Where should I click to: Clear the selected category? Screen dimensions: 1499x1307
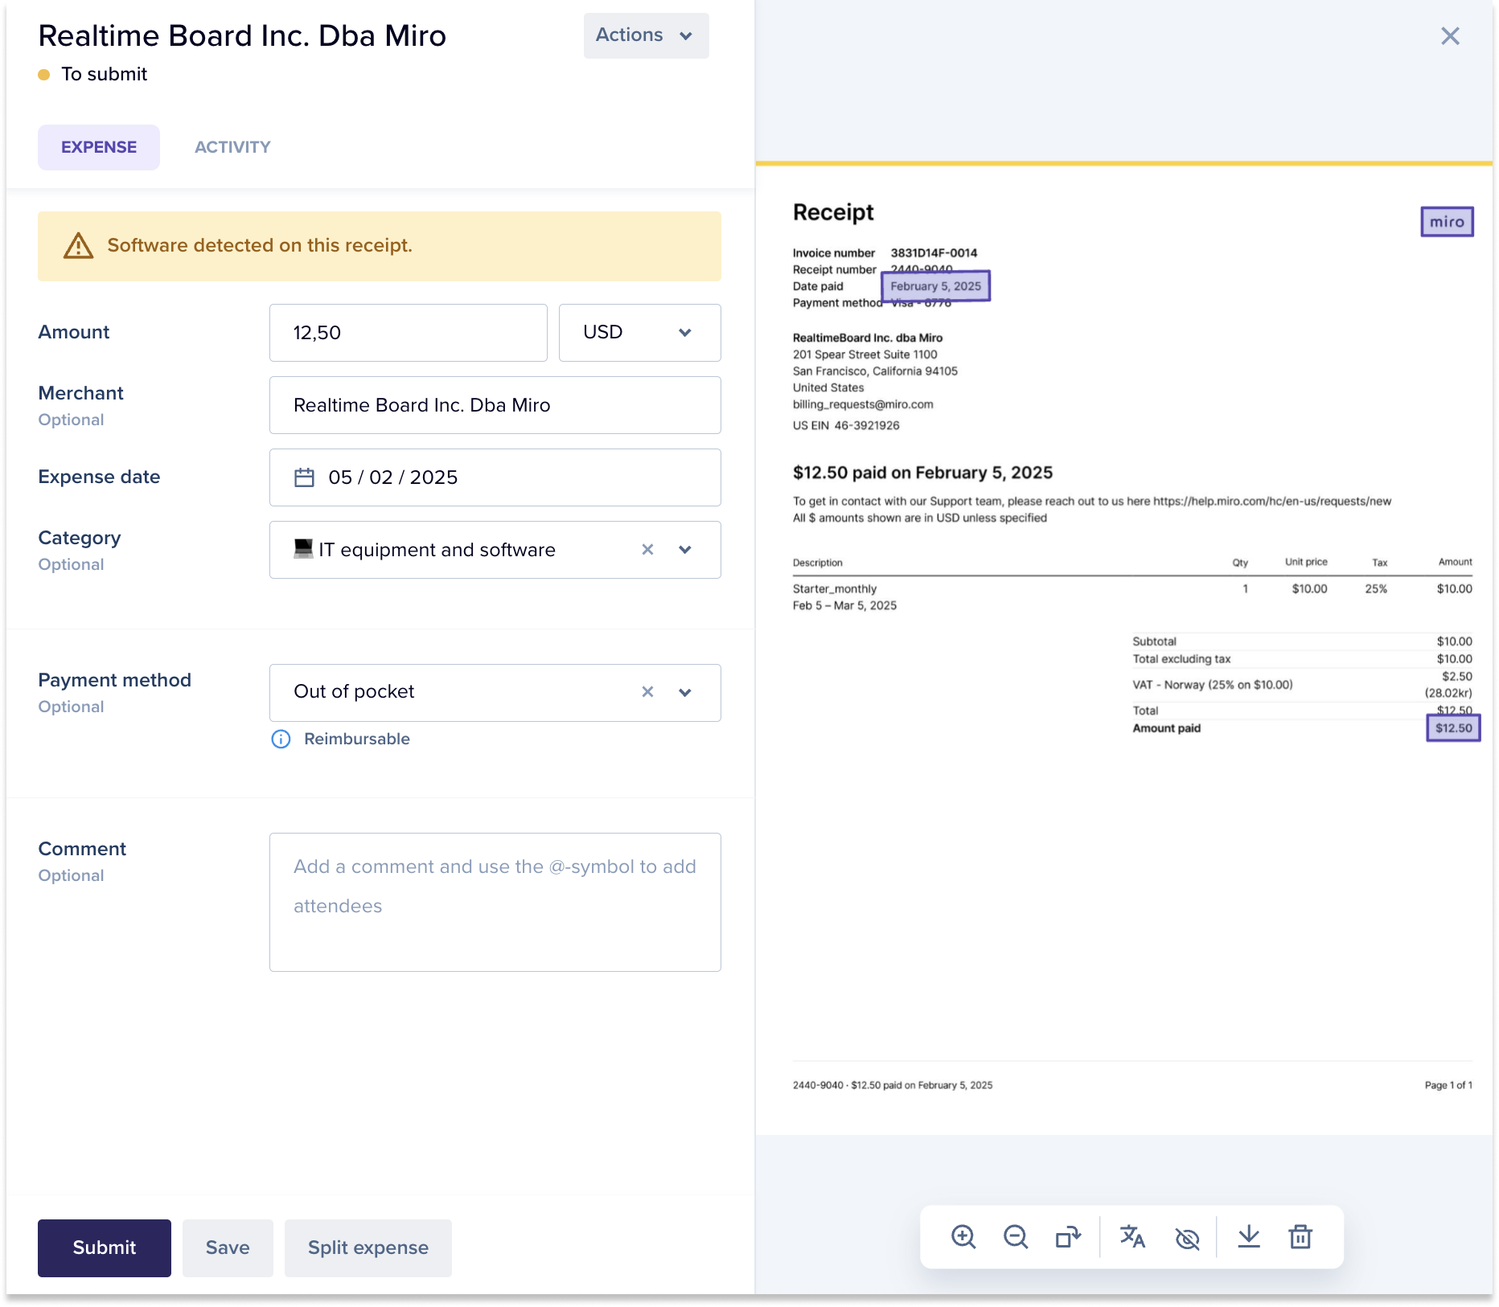coord(647,550)
